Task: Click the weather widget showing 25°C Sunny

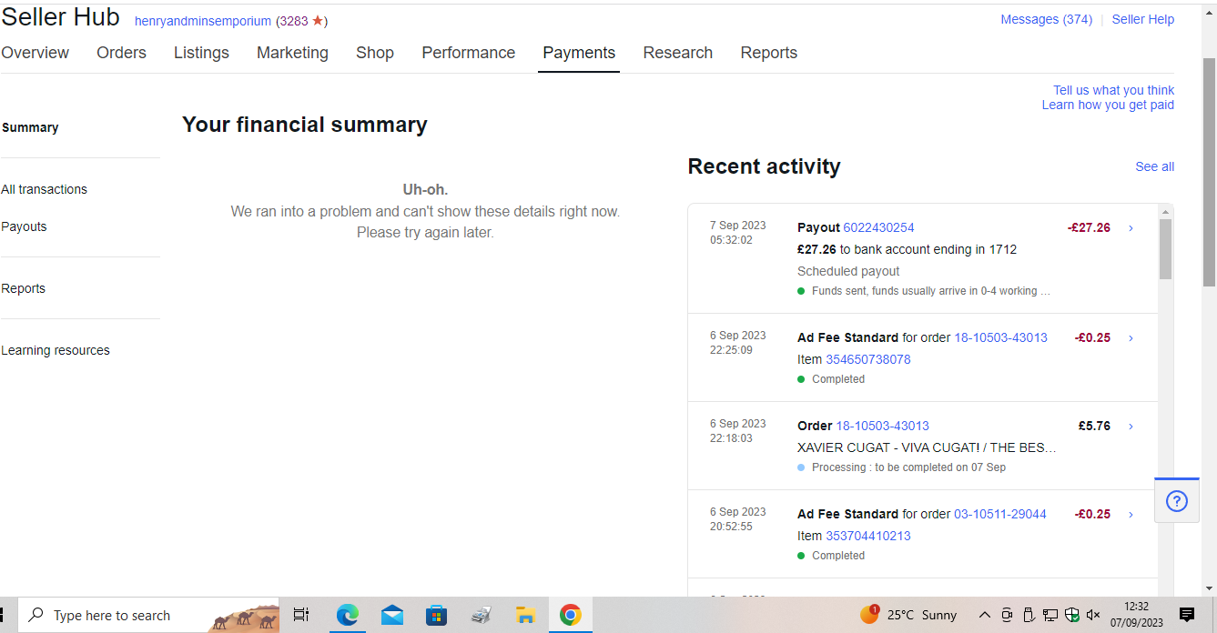Action: 908,615
